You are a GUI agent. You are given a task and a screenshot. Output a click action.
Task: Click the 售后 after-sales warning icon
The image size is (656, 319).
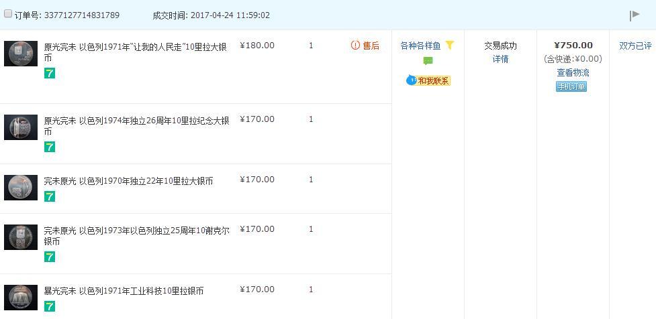pyautogui.click(x=355, y=45)
